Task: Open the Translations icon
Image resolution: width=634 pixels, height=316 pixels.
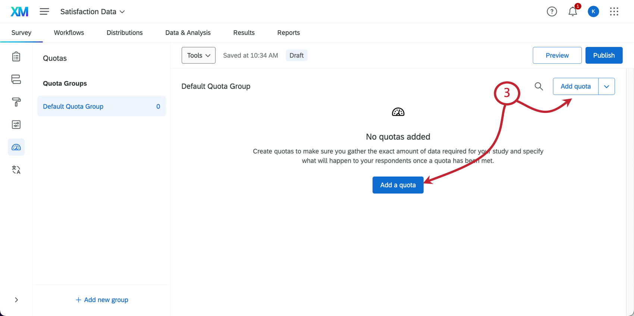Action: 16,170
